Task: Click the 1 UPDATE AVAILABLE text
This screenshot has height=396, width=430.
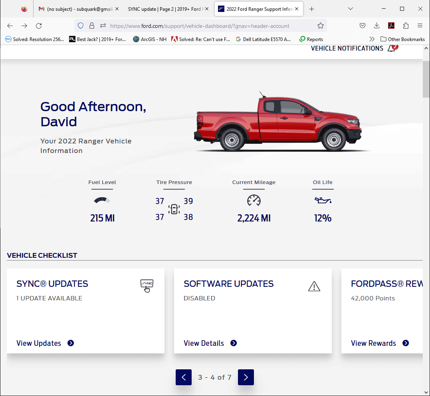Action: 50,298
